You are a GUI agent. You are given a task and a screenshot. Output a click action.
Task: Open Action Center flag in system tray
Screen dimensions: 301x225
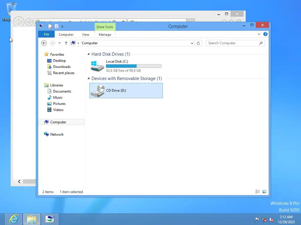pyautogui.click(x=257, y=219)
